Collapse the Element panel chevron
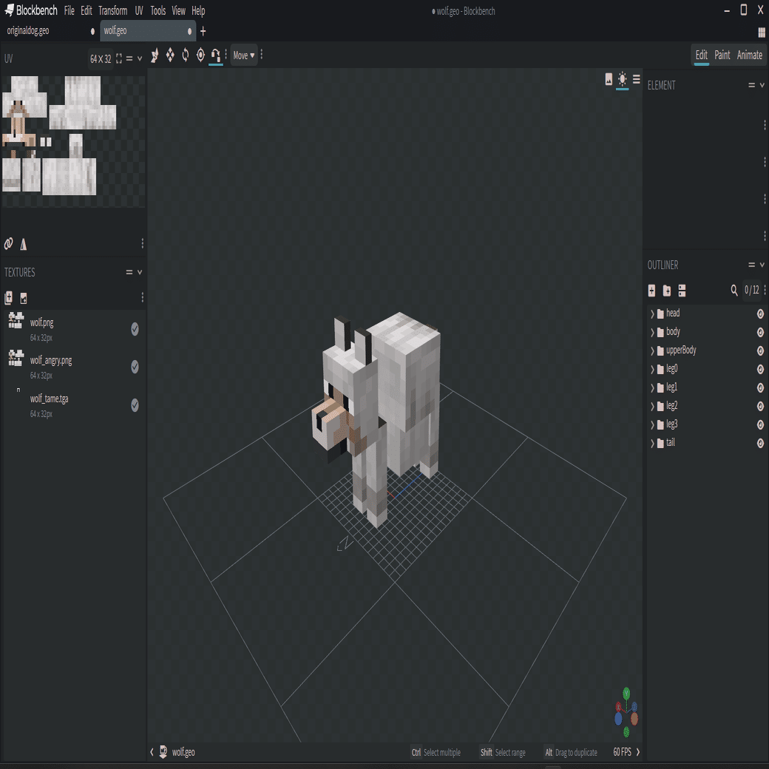769x769 pixels. click(x=762, y=85)
